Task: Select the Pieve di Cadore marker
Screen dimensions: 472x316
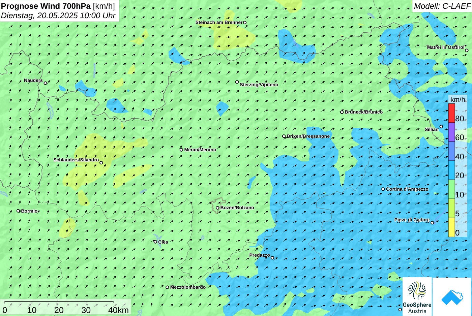Action: click(x=432, y=222)
